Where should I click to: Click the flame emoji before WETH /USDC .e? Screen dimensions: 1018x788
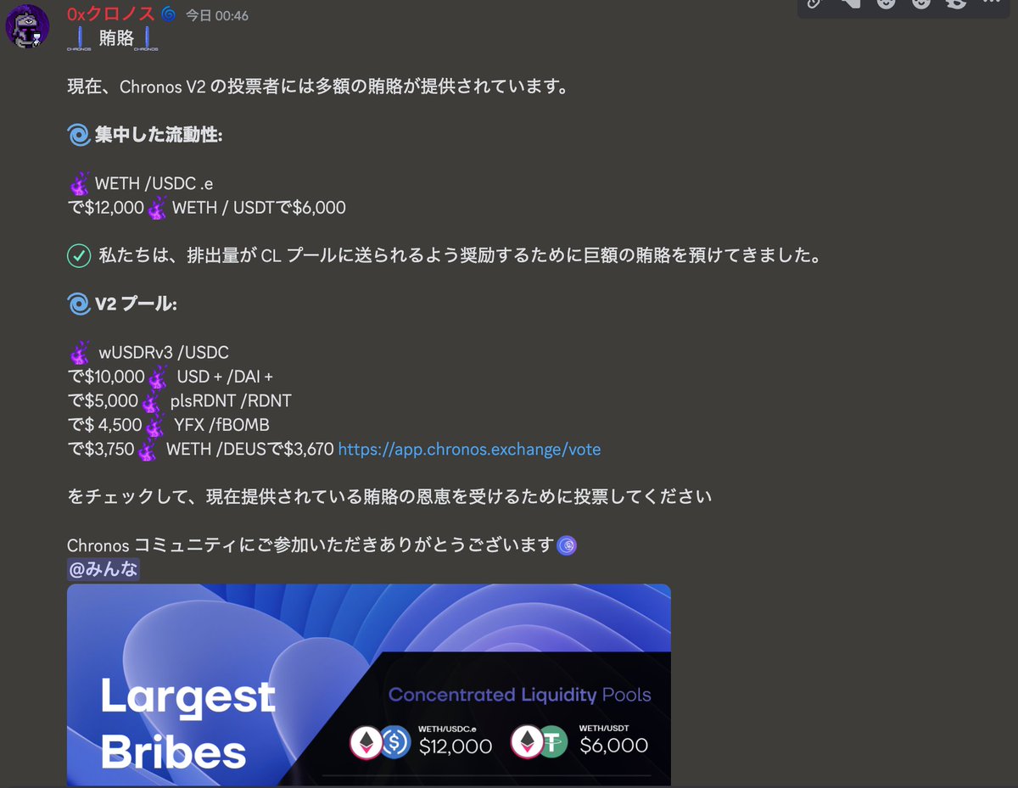click(x=80, y=182)
